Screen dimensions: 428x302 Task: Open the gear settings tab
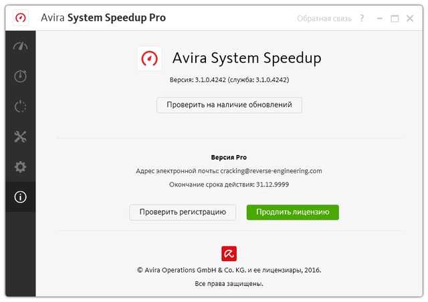[20, 167]
